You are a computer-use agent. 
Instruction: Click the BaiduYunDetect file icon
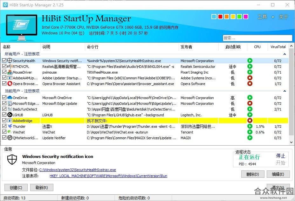coord(10,109)
